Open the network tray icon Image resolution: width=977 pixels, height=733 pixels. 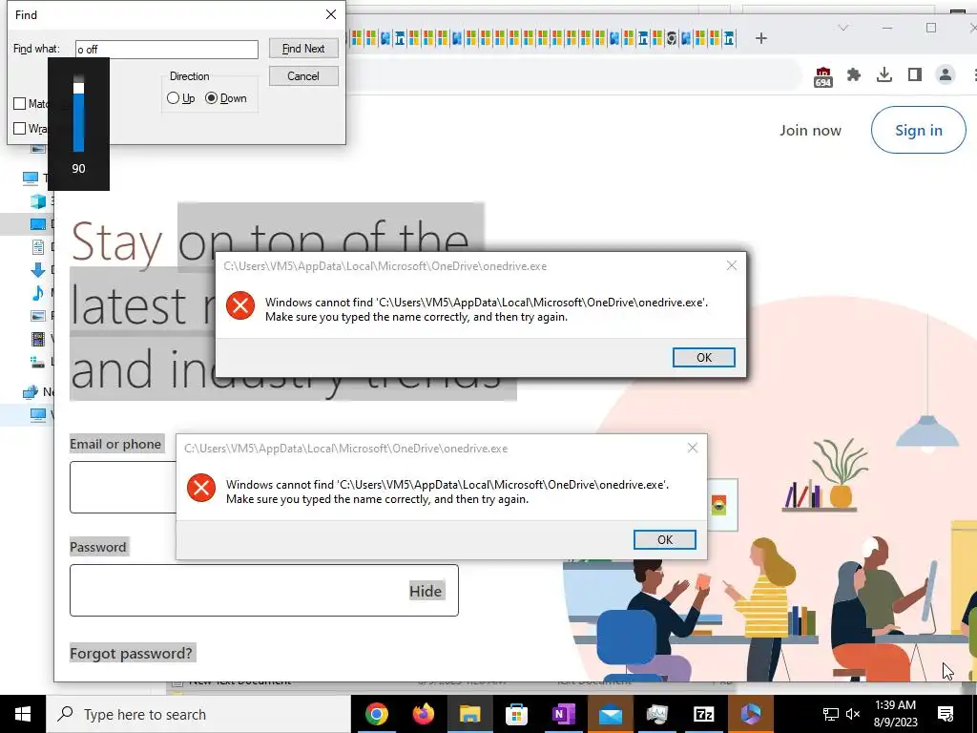click(831, 714)
